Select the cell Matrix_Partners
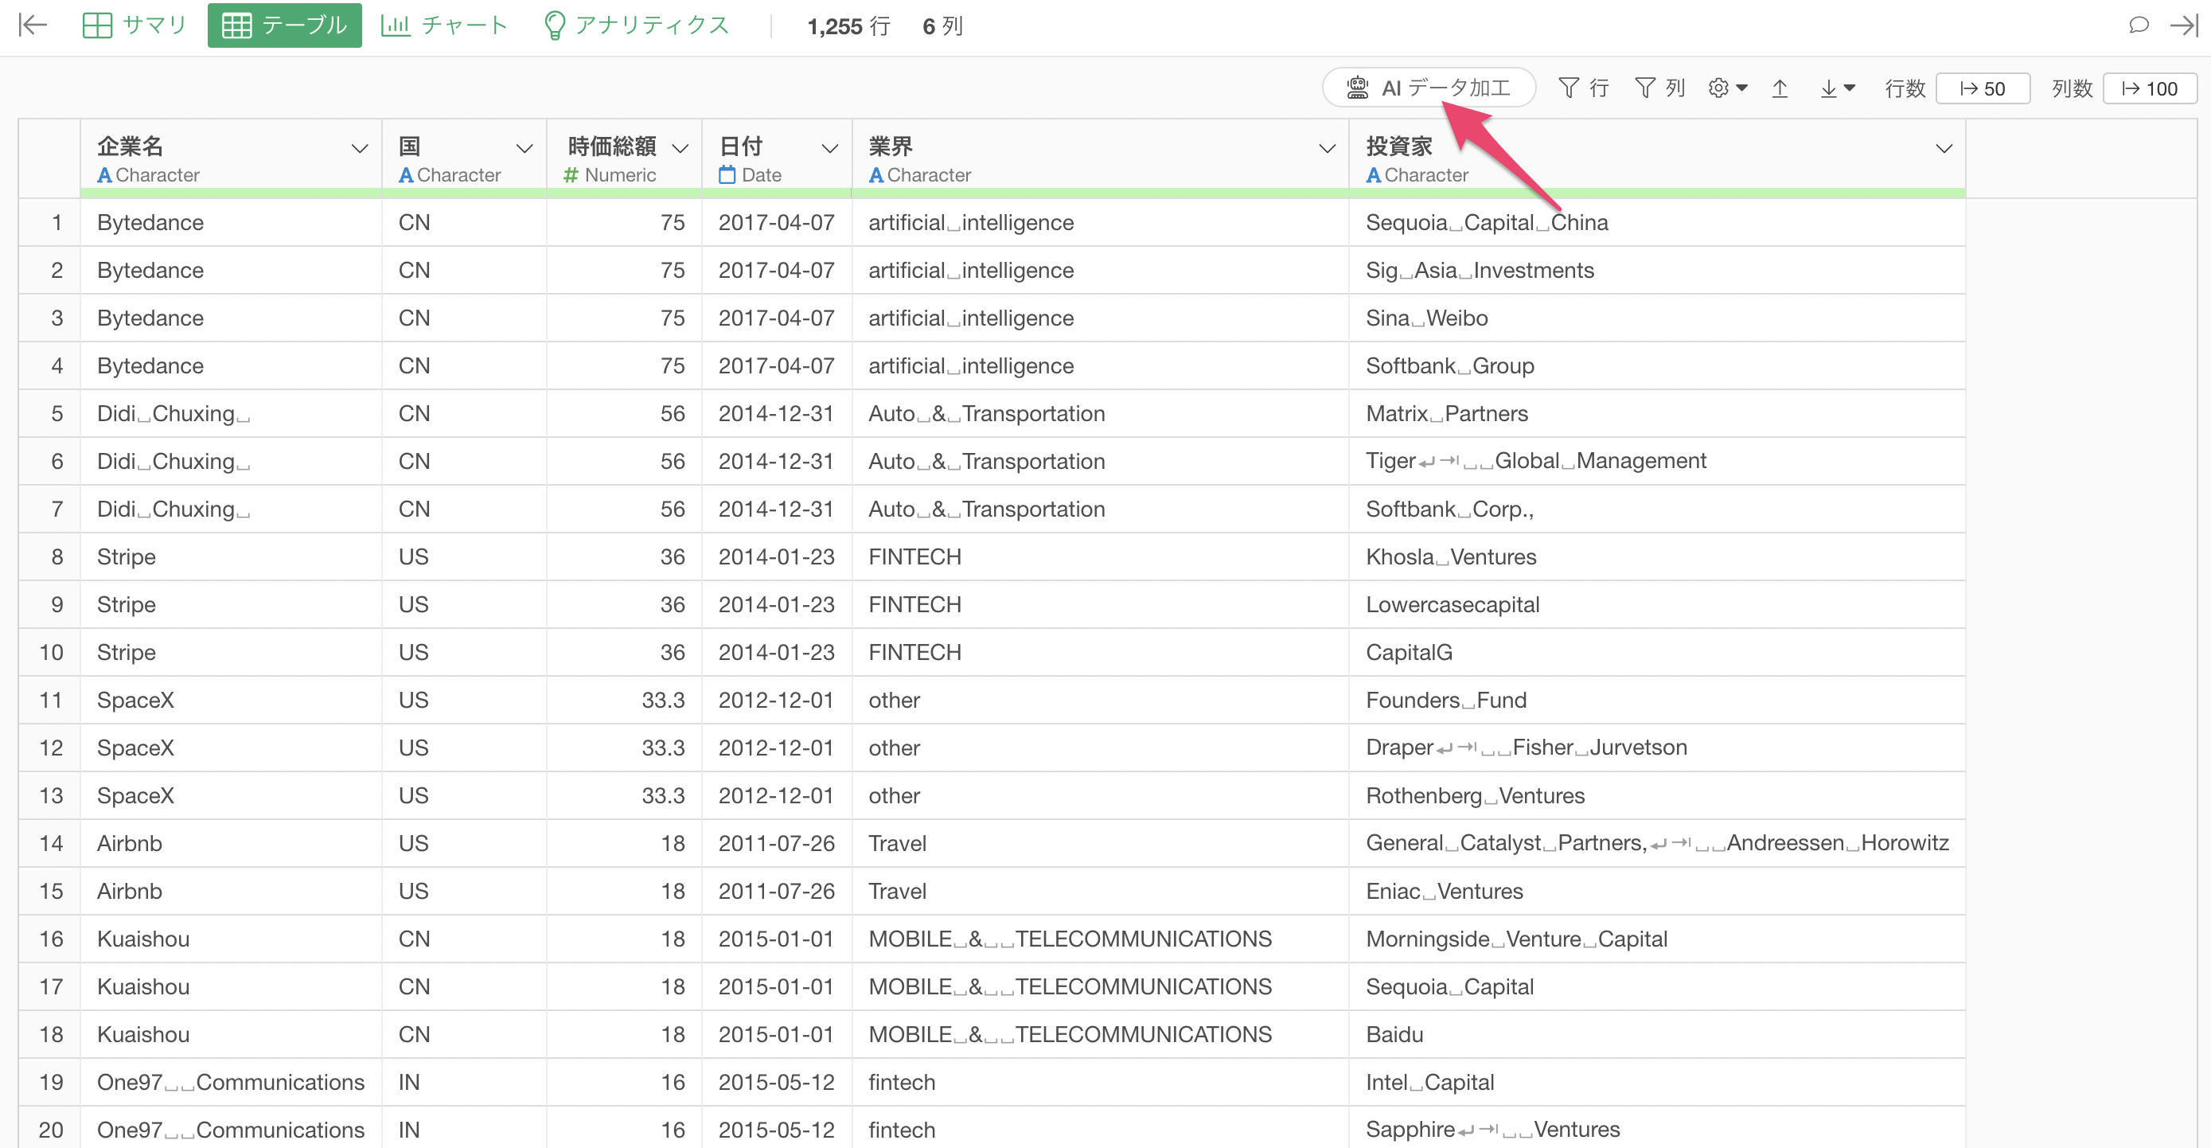The width and height of the screenshot is (2211, 1148). click(x=1656, y=414)
